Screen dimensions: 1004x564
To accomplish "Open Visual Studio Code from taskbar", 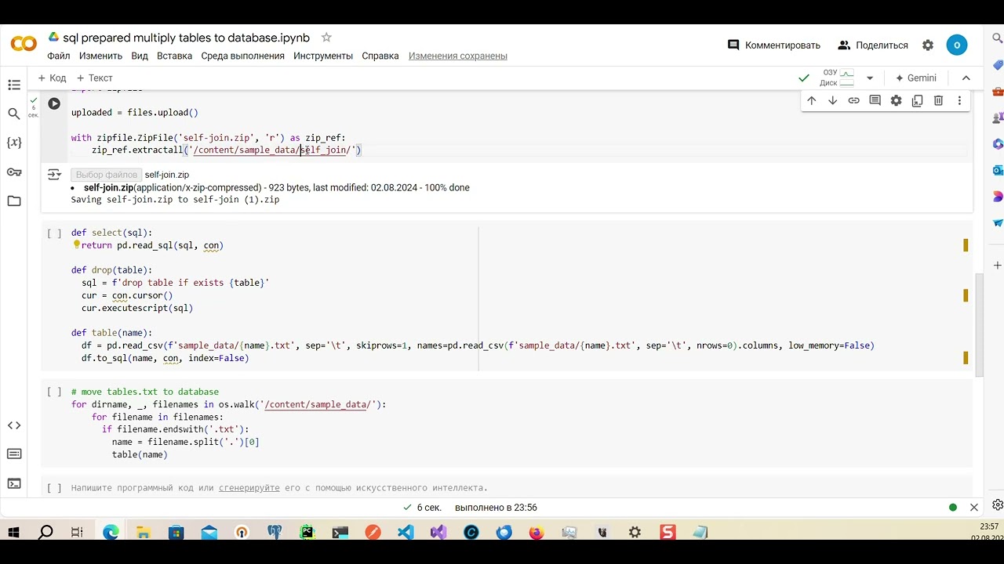I will point(405,533).
